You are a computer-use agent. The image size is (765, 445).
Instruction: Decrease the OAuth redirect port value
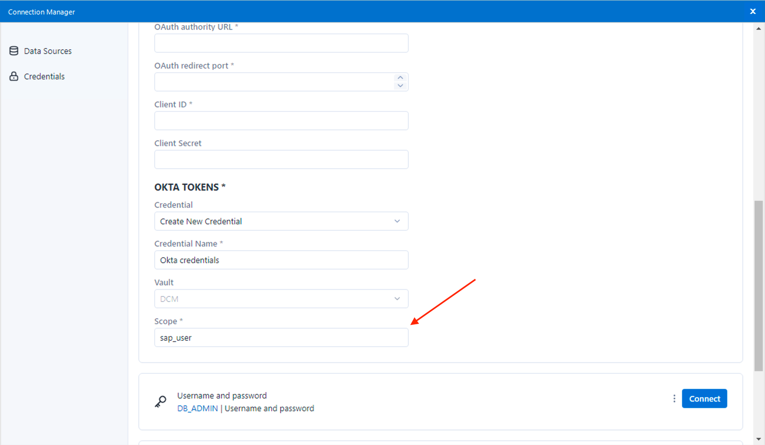click(400, 86)
